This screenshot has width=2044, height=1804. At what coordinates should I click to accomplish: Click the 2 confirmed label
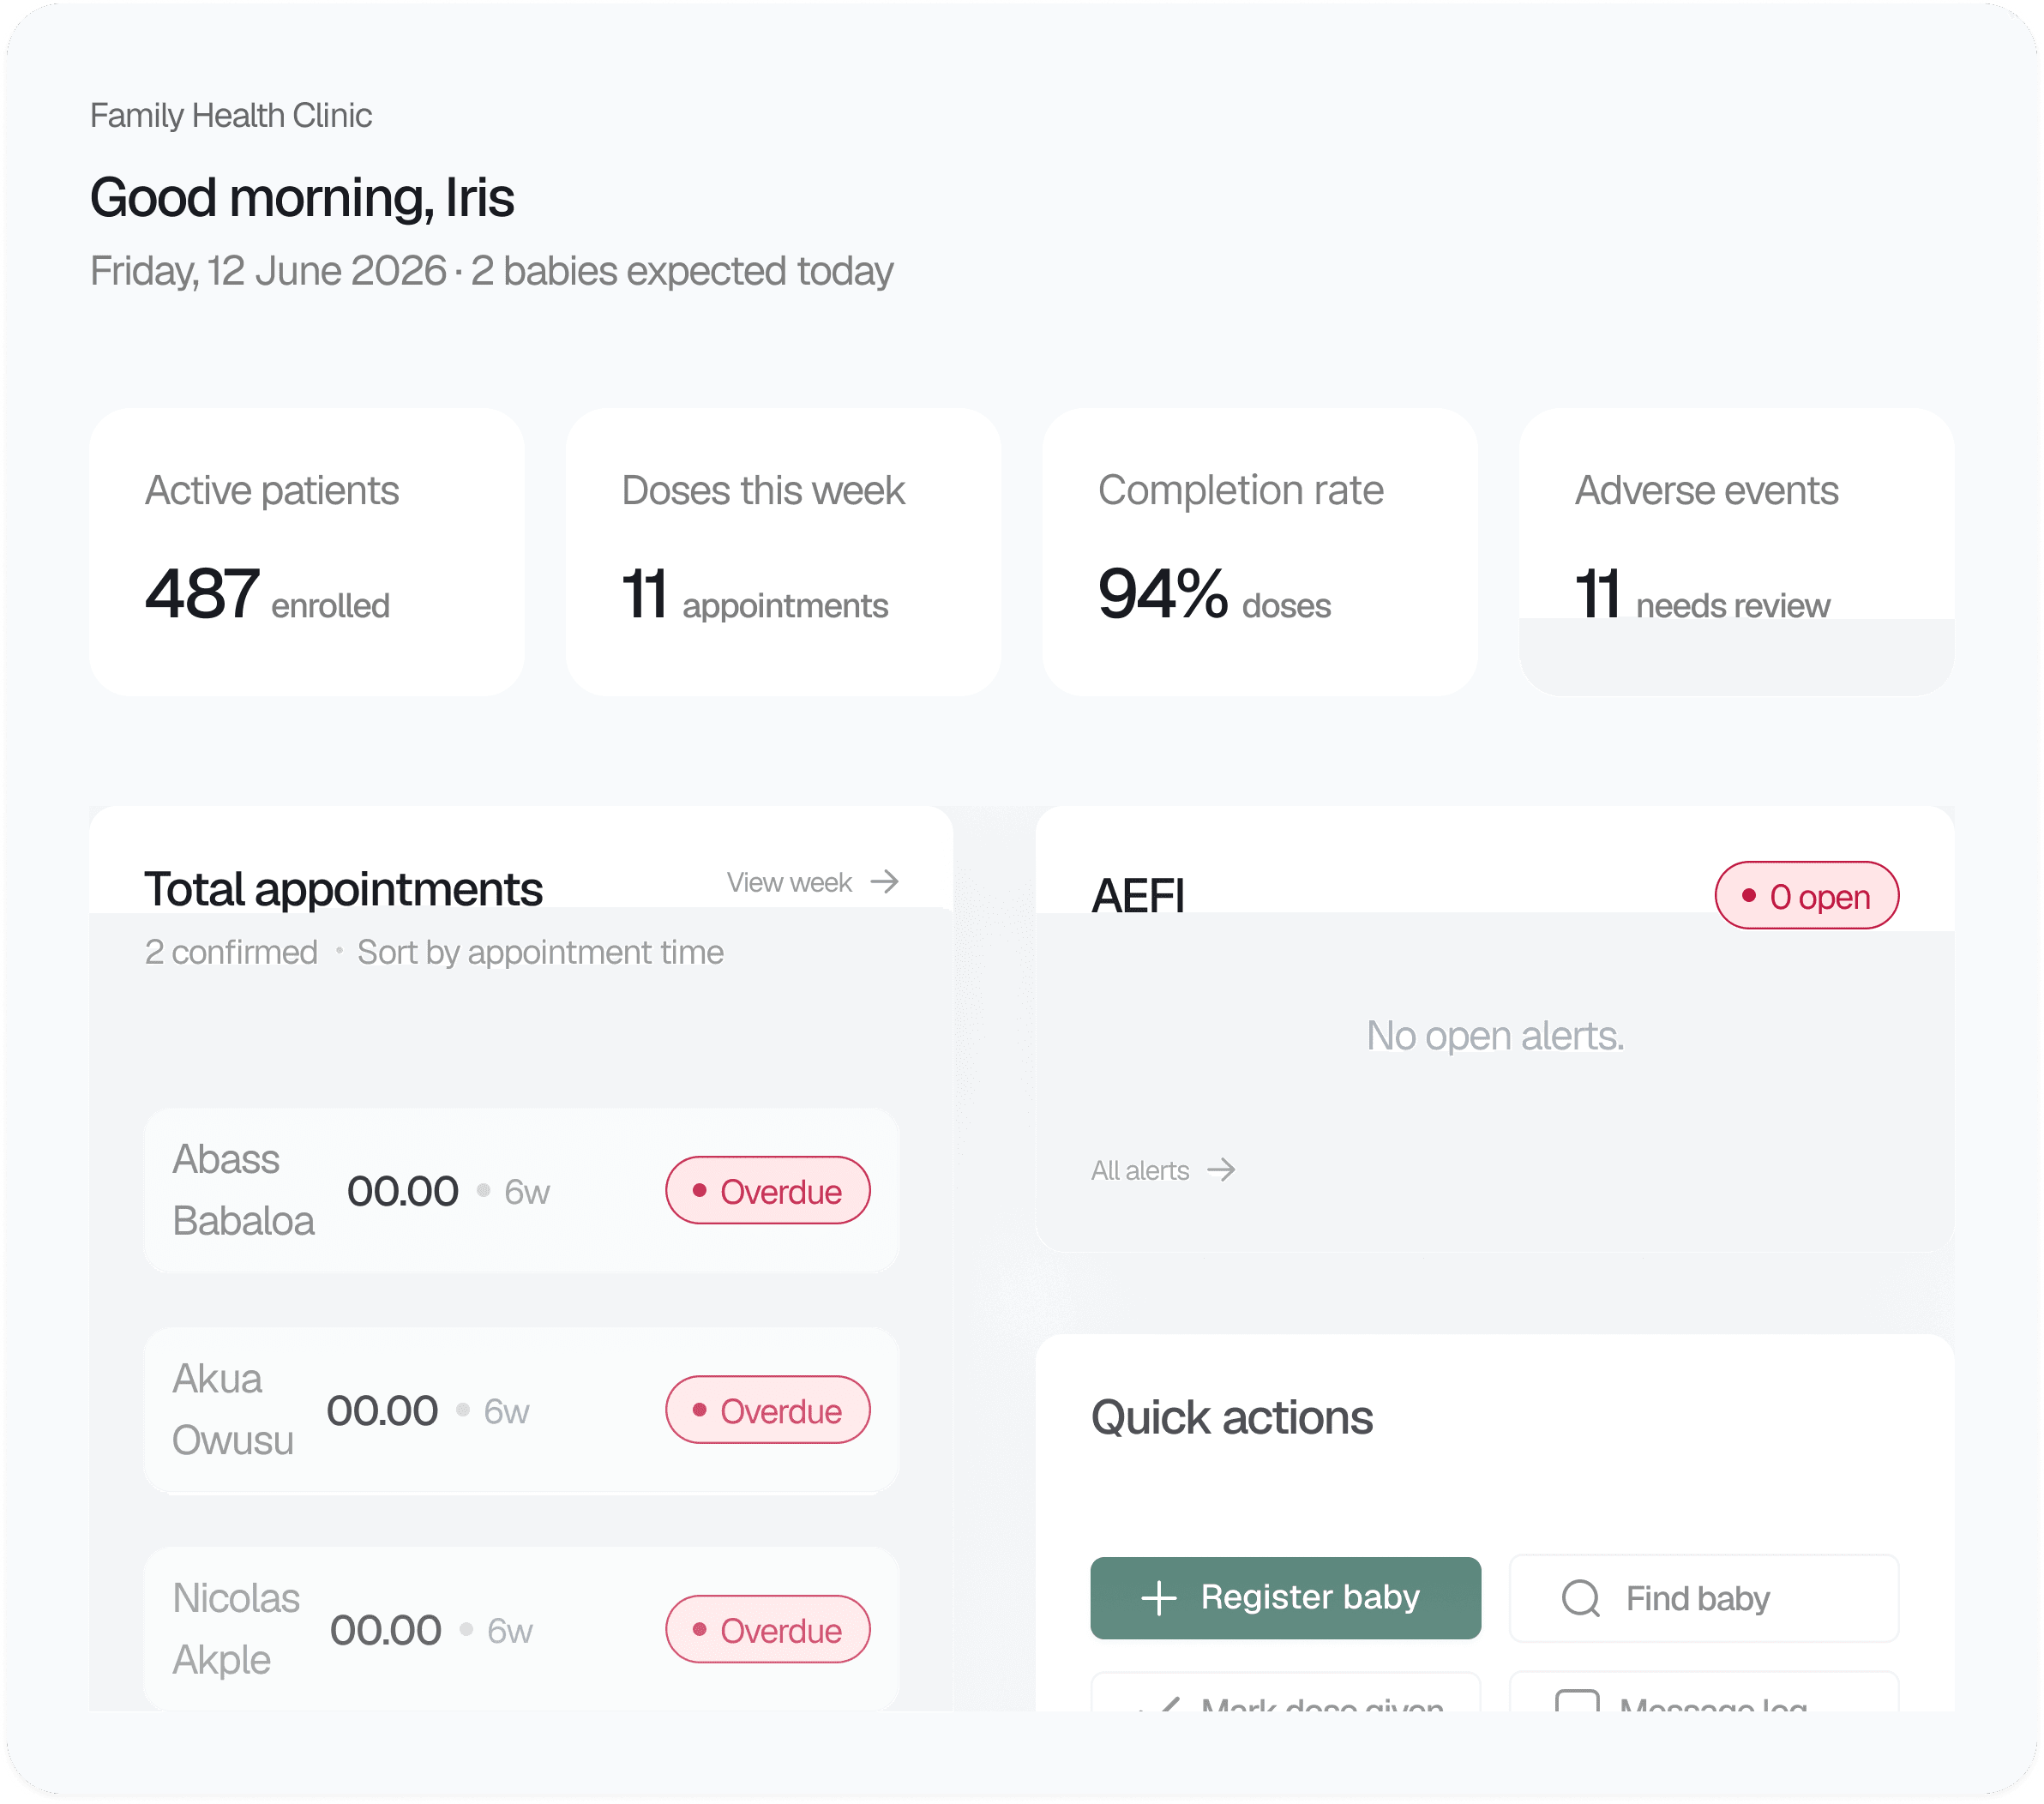click(231, 953)
